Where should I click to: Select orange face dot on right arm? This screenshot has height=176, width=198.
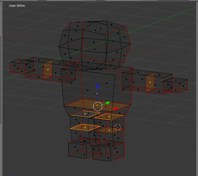tap(150, 82)
